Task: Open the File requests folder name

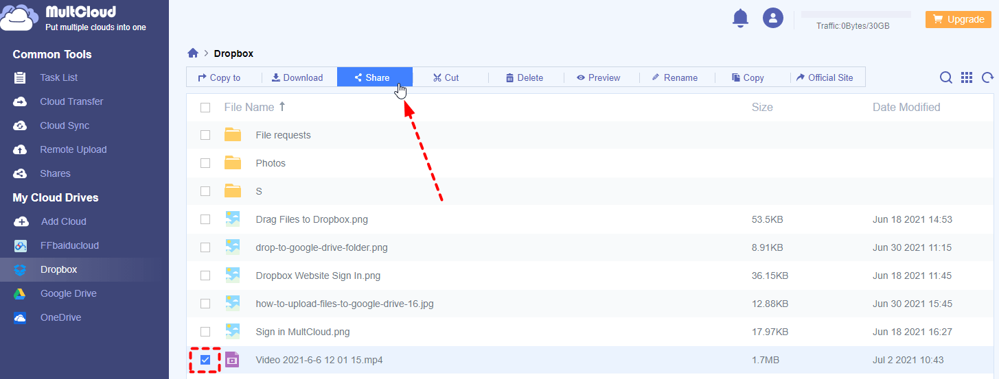Action: [x=283, y=135]
